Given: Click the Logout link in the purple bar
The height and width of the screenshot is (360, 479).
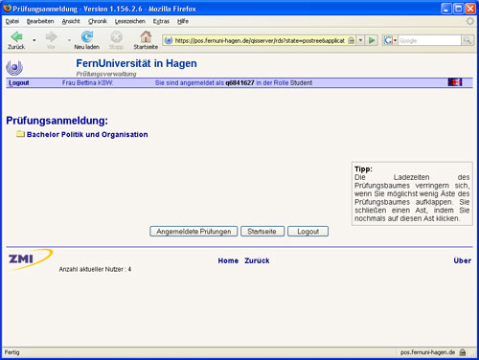Looking at the screenshot, I should [x=19, y=82].
